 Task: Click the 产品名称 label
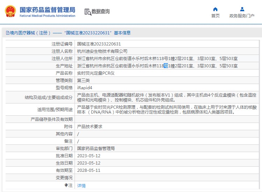(x=64, y=73)
